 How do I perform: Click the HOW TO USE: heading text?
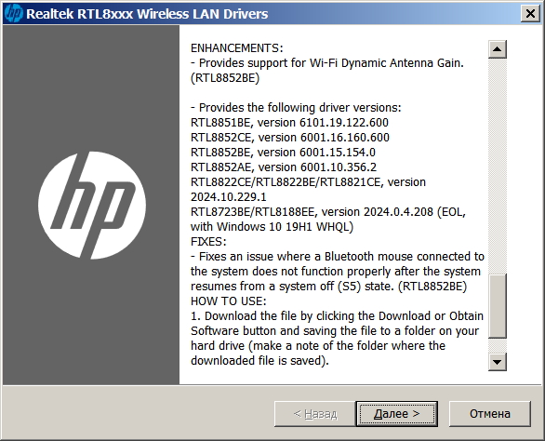tap(229, 301)
